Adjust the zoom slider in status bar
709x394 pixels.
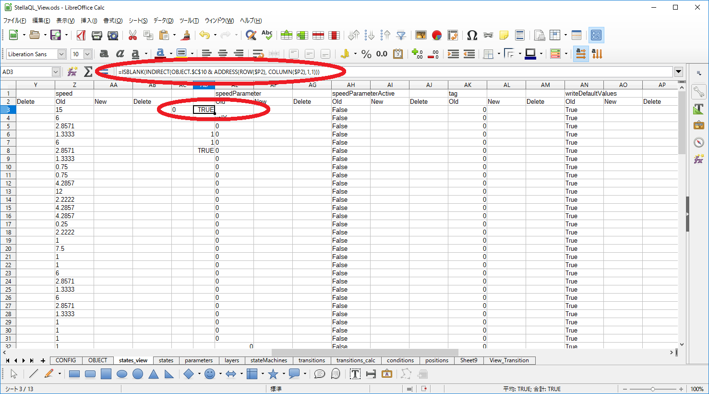(x=652, y=389)
